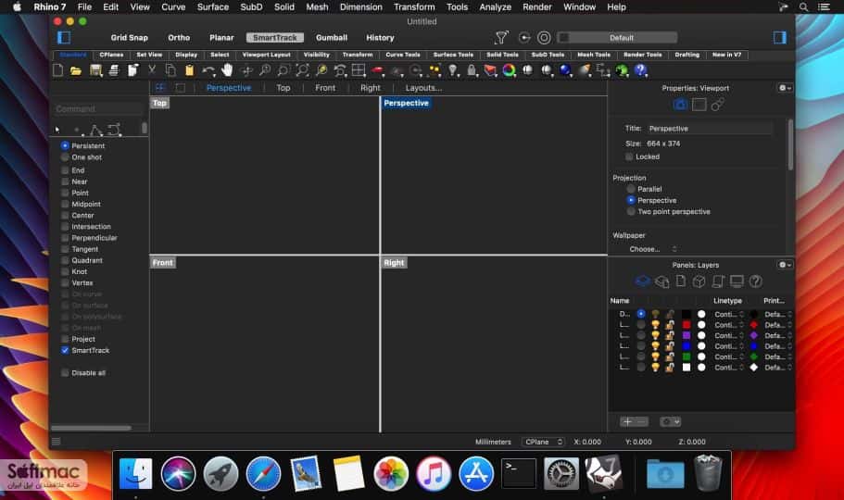Open the Surface menu

(212, 7)
